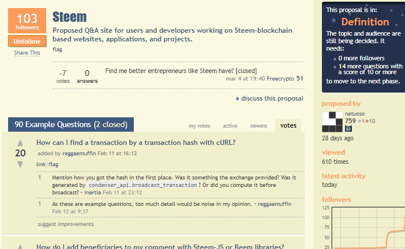405x249 pixels.
Task: Click Feb 11 at 23:12 comment timestamp
Action: (122, 193)
